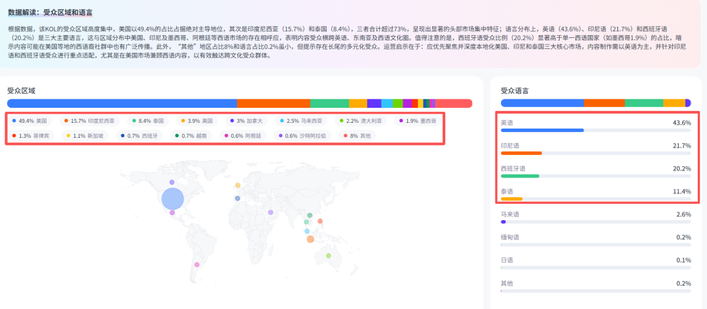This screenshot has height=309, width=707.
Task: Click the large blue USA bubble on map
Action: coord(173,199)
